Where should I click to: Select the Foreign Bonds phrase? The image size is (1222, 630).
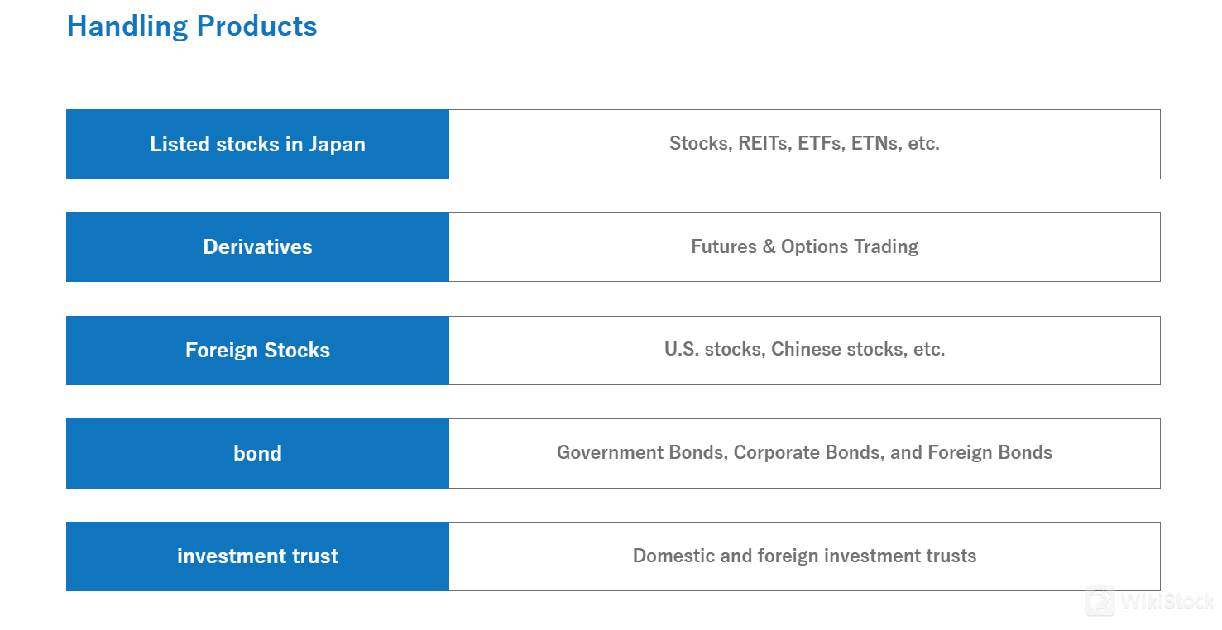click(x=990, y=452)
